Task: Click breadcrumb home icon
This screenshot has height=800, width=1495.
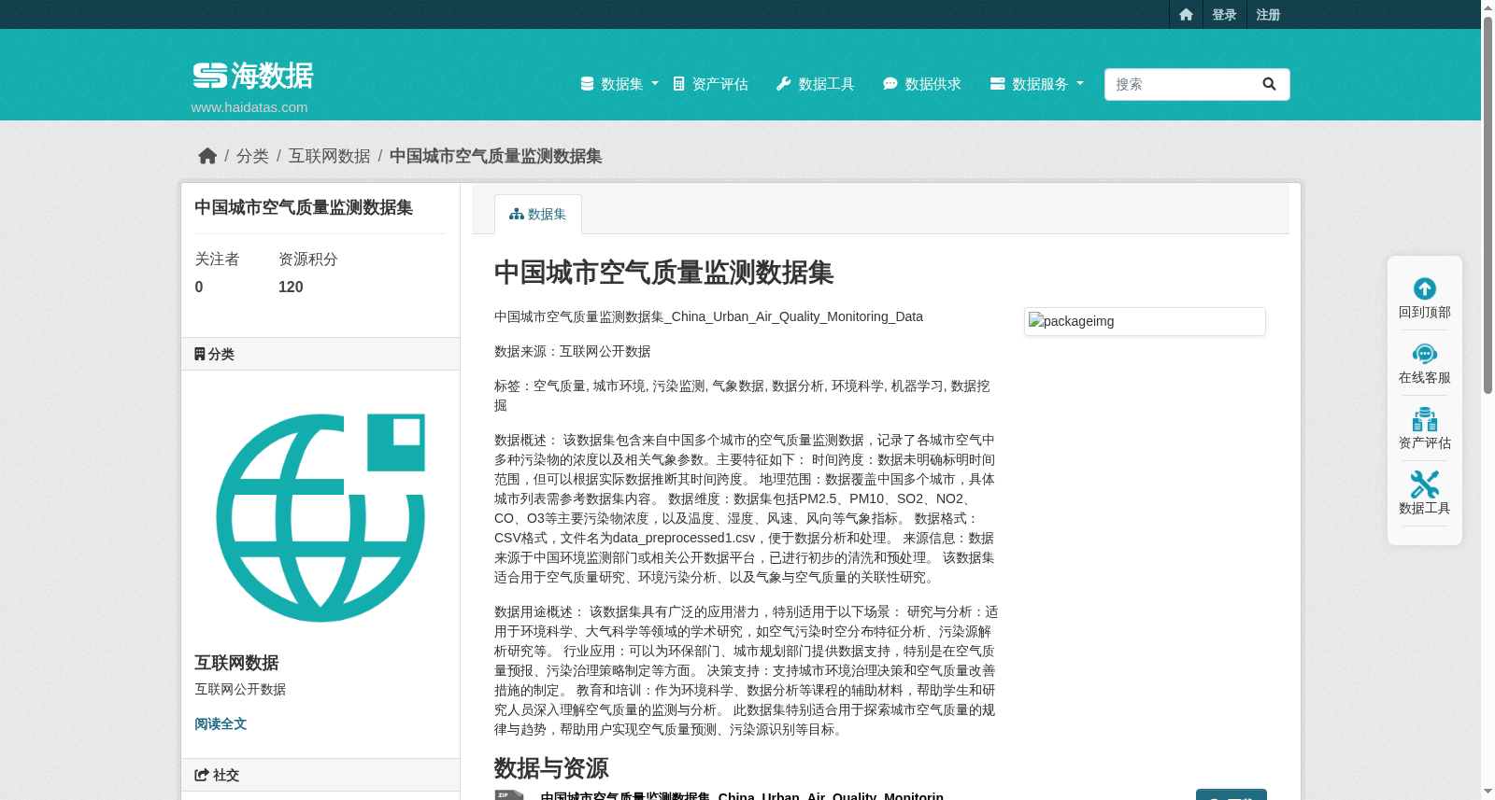Action: pos(207,156)
